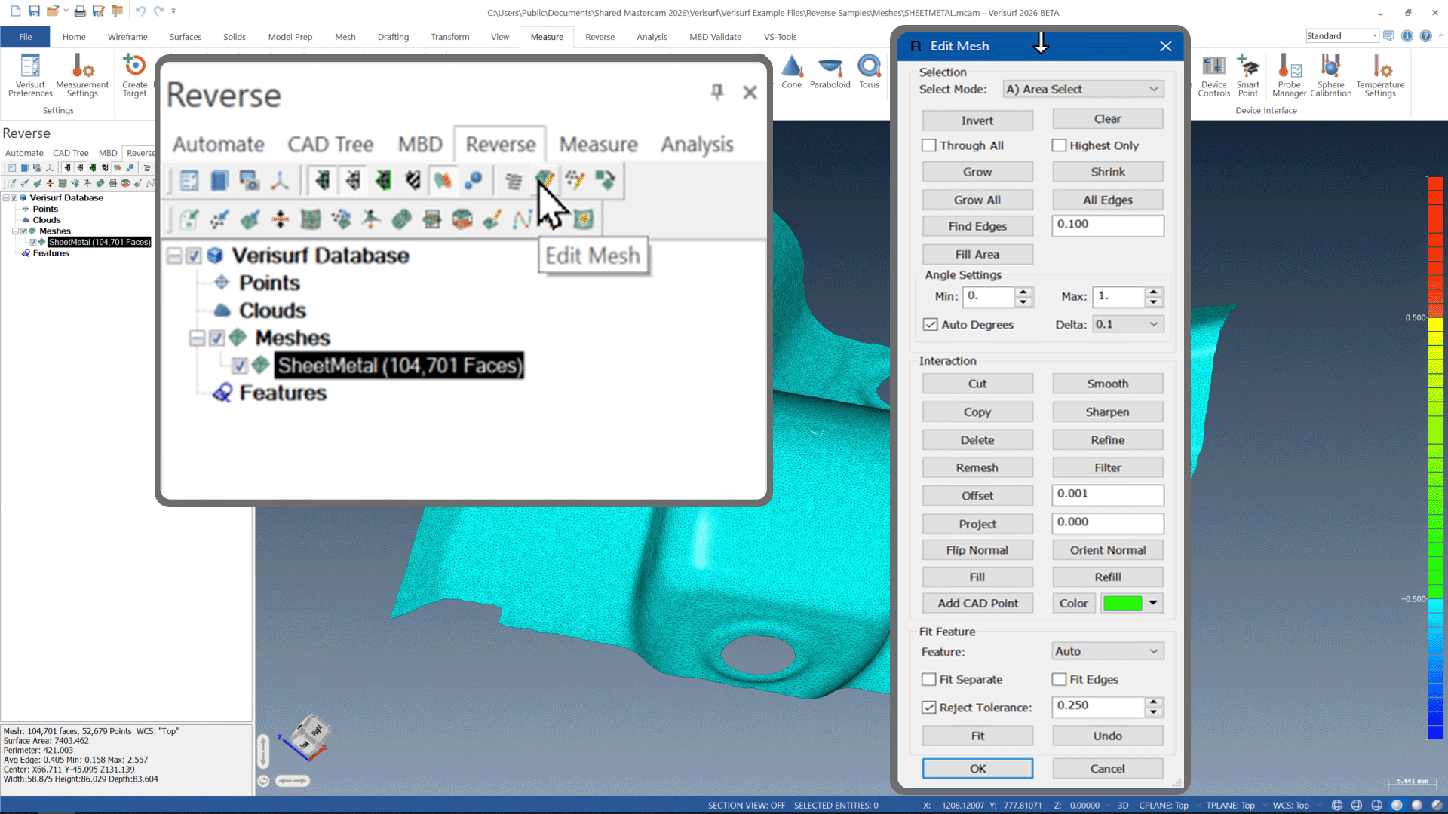Click the Create Target ribbon icon
This screenshot has width=1448, height=814.
click(x=134, y=75)
